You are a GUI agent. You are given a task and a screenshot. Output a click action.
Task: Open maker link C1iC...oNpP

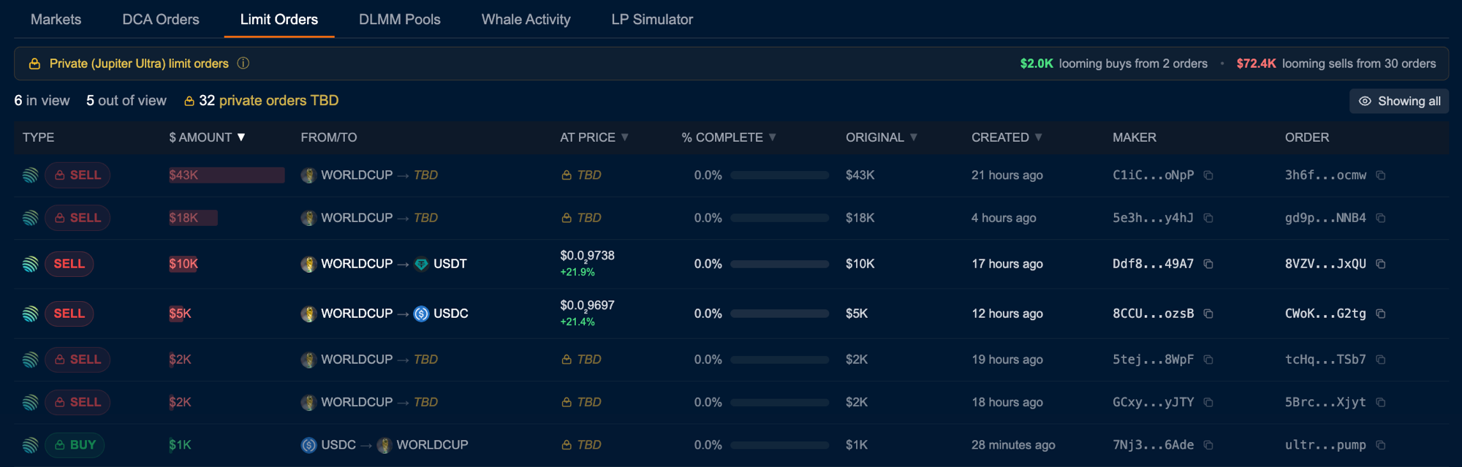(1153, 175)
